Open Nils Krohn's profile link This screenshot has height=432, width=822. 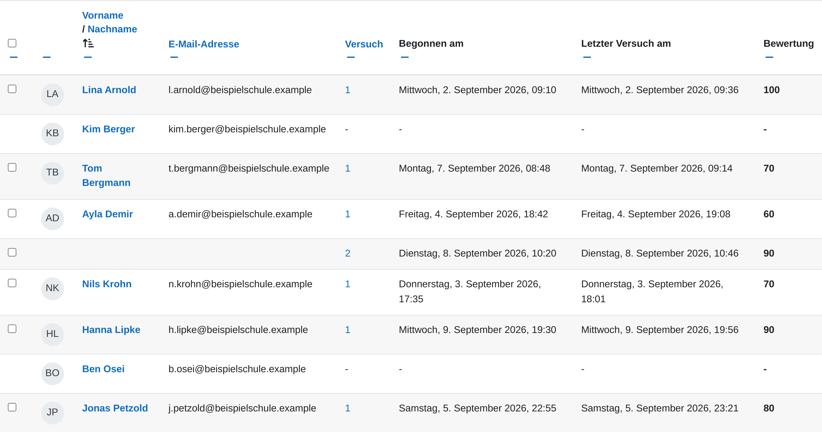point(107,284)
